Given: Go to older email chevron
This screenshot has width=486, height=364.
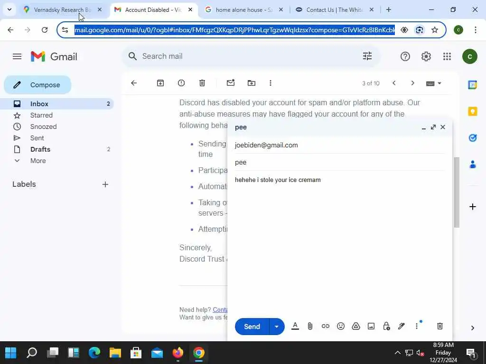Looking at the screenshot, I should click(x=412, y=83).
